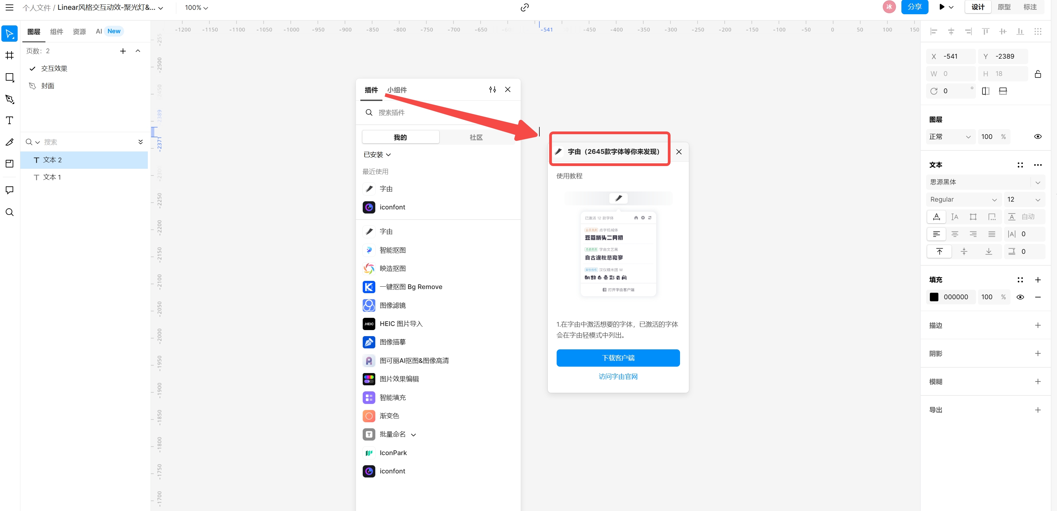Select the Frame tool in left toolbar
This screenshot has width=1057, height=511.
click(9, 55)
